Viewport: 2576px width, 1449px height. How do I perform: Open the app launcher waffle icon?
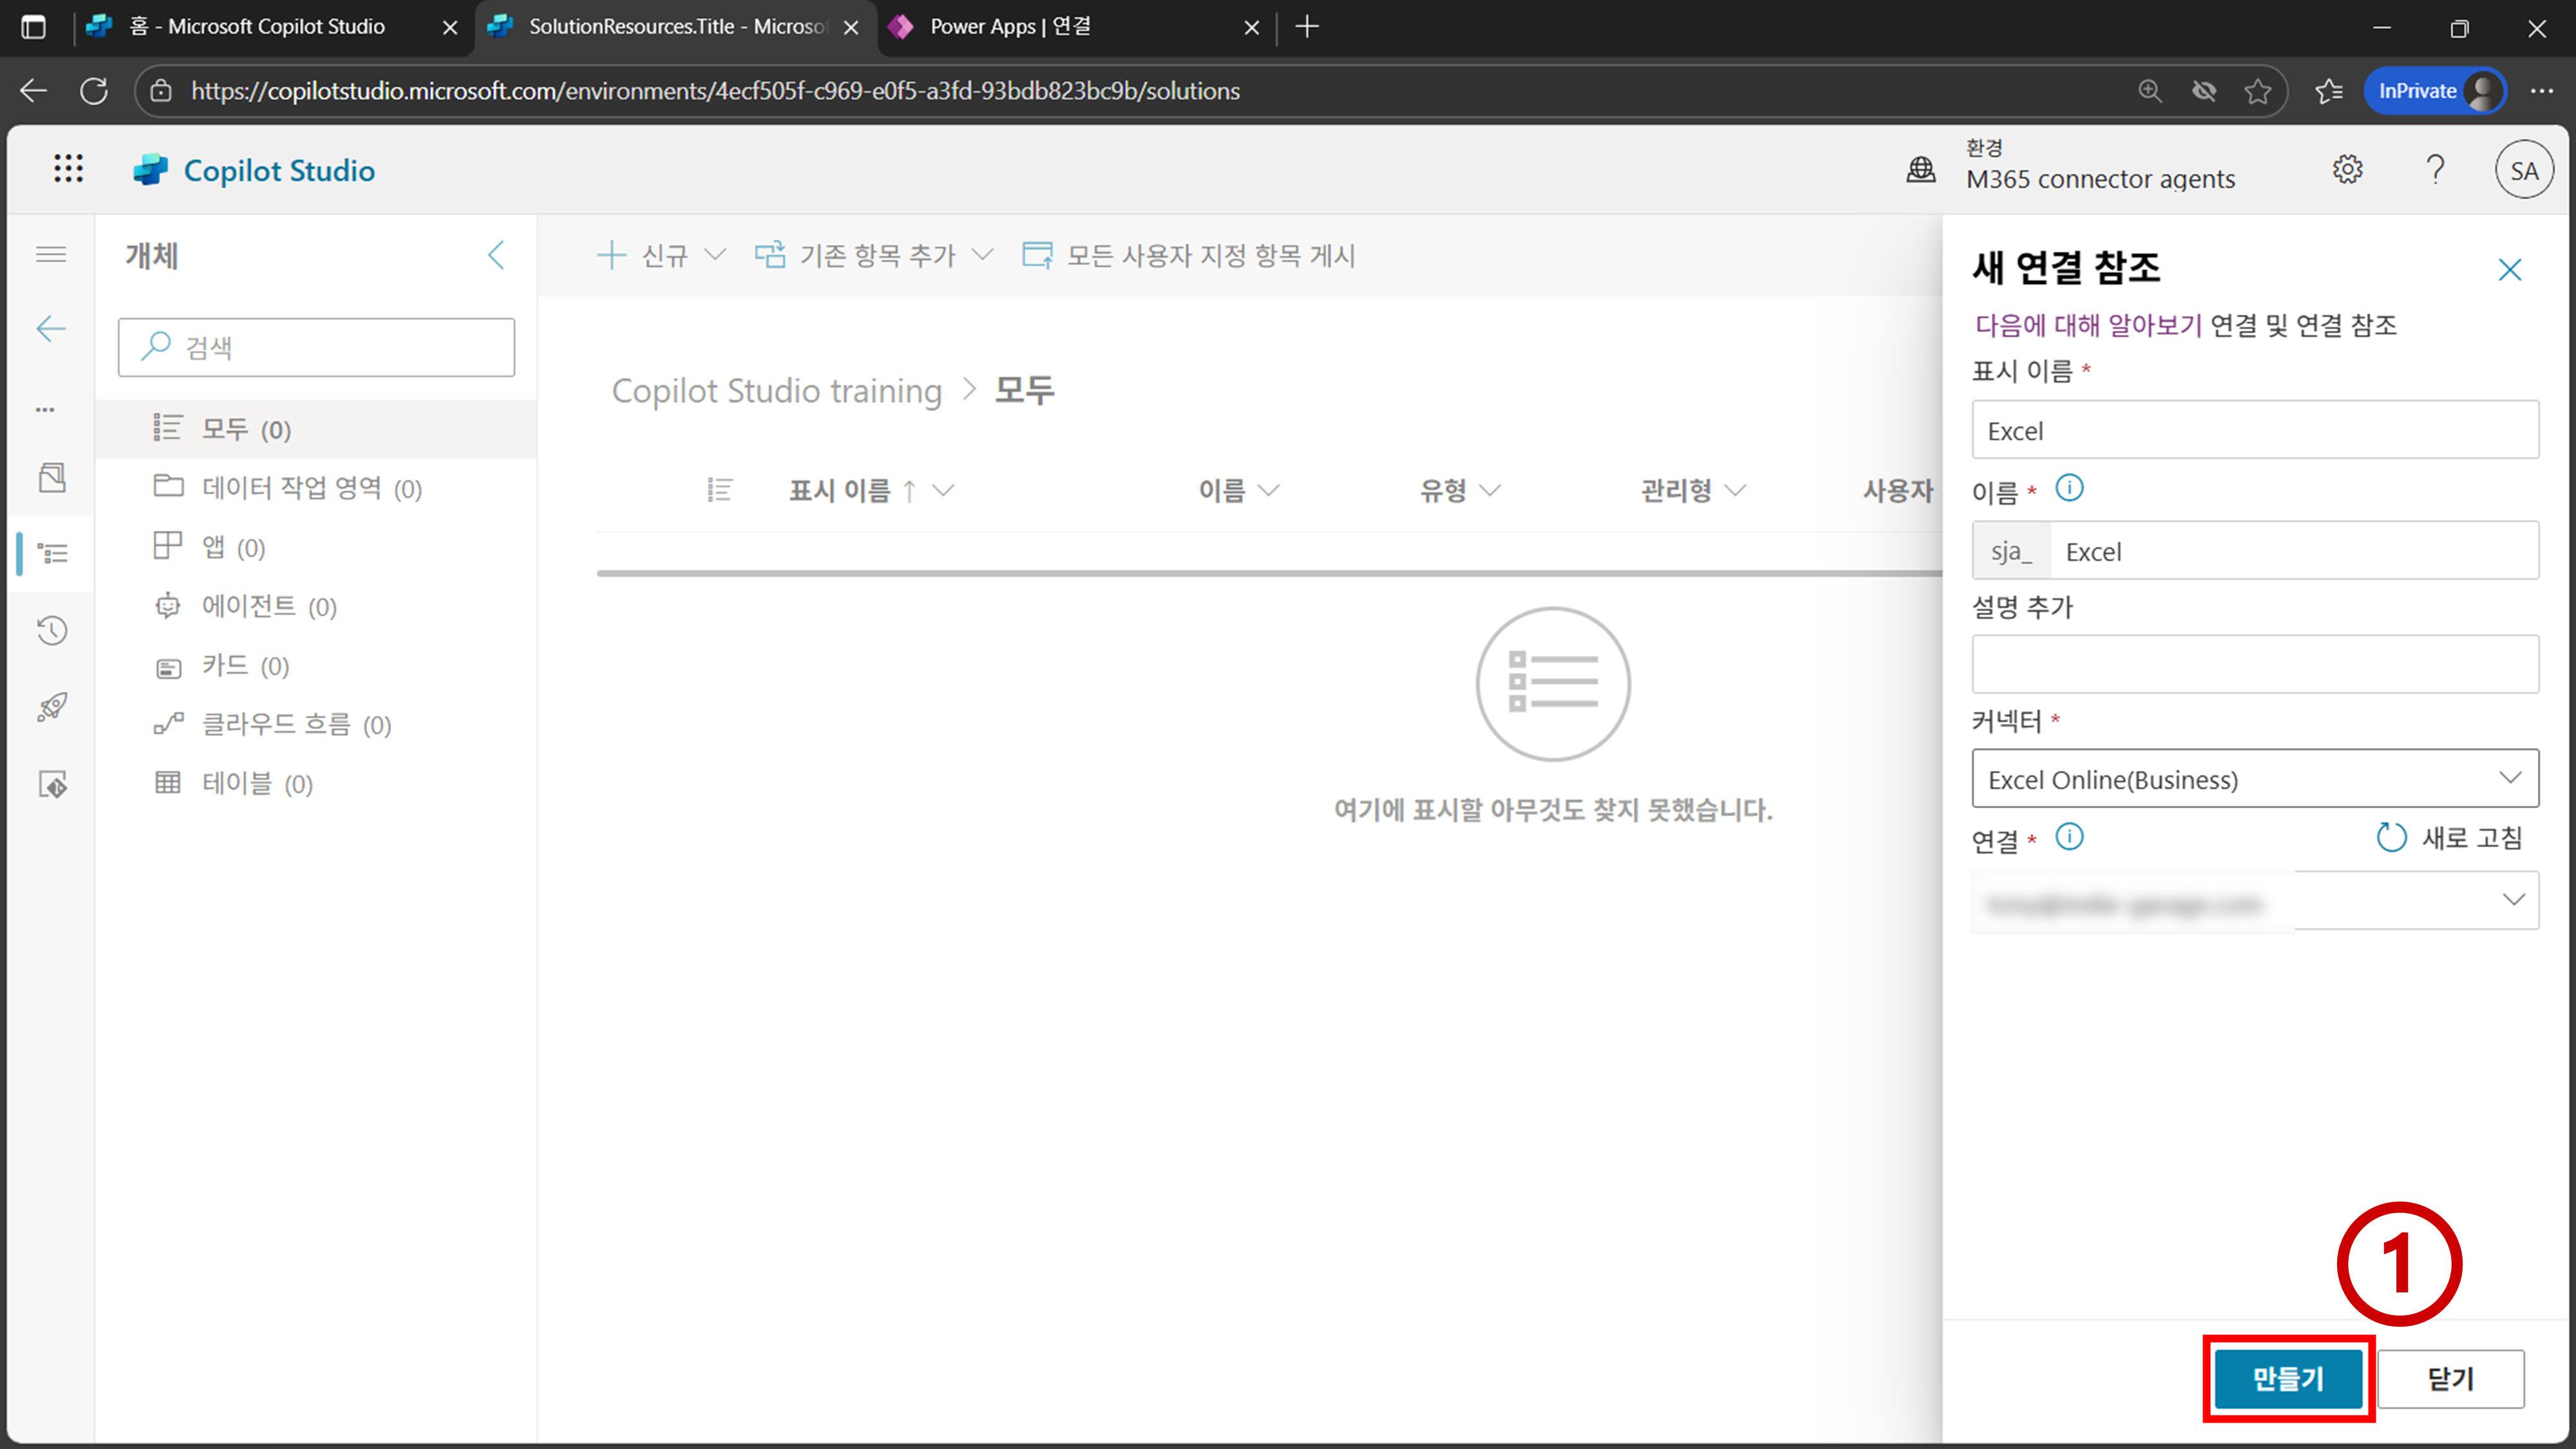pos(68,169)
